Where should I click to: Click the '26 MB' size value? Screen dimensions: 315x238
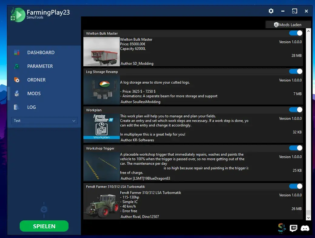[x=296, y=209]
